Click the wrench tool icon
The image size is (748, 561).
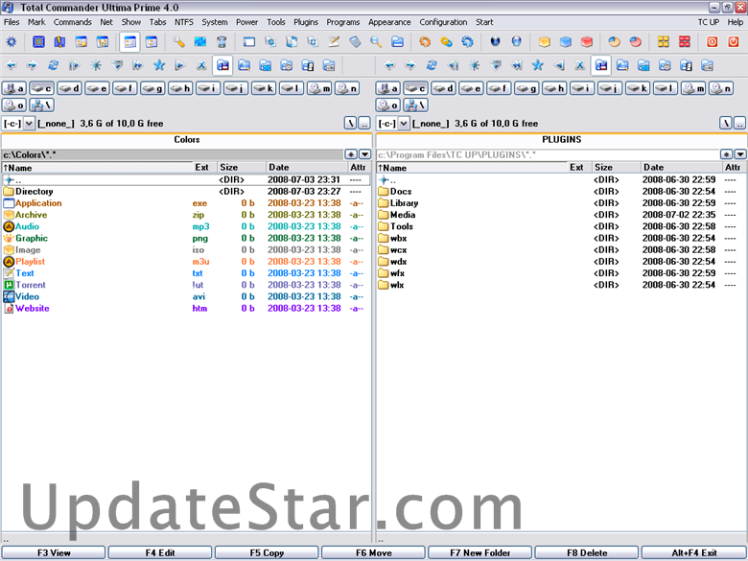click(179, 42)
